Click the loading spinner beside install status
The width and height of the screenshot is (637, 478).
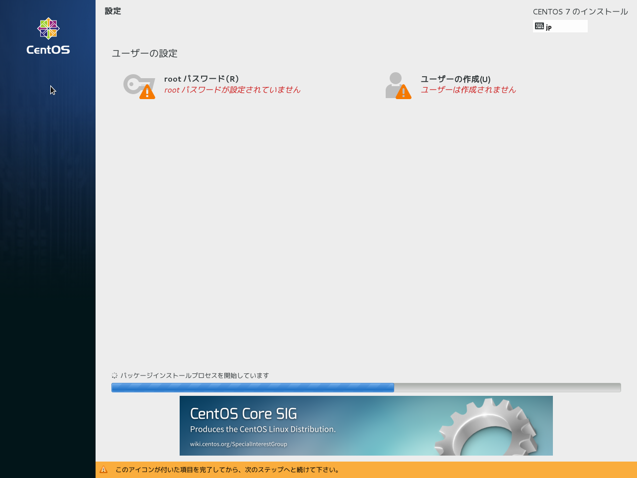[x=114, y=375]
